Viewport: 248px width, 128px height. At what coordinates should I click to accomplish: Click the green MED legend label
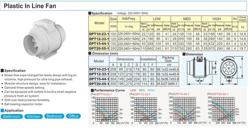(142, 90)
